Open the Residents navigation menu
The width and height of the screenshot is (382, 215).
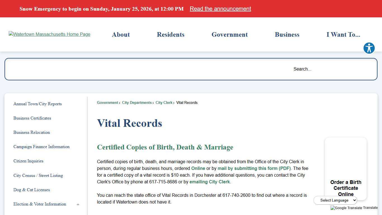(171, 34)
